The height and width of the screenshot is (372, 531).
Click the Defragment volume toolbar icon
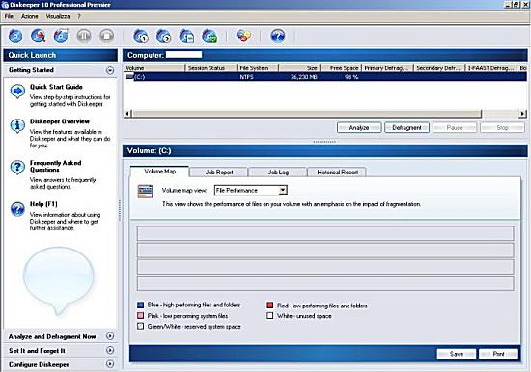(61, 36)
